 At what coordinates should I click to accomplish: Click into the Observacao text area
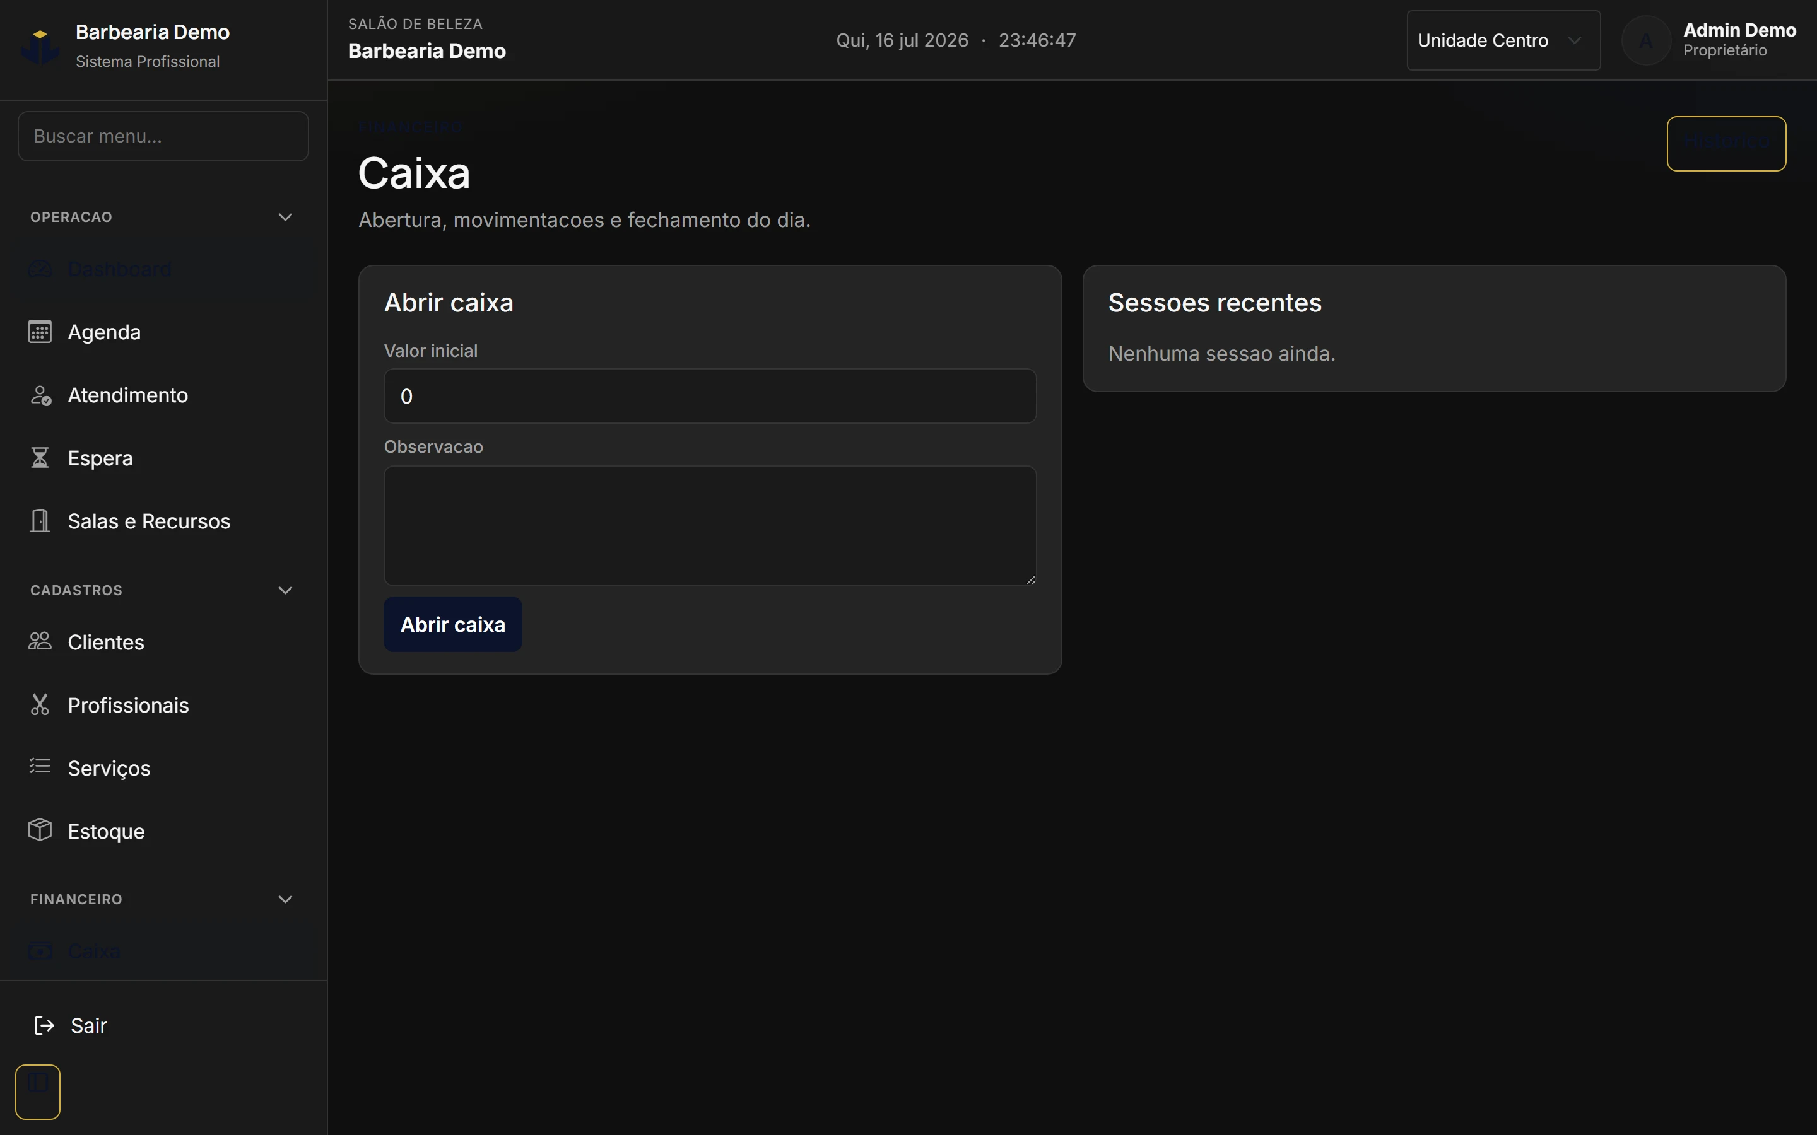(x=710, y=525)
